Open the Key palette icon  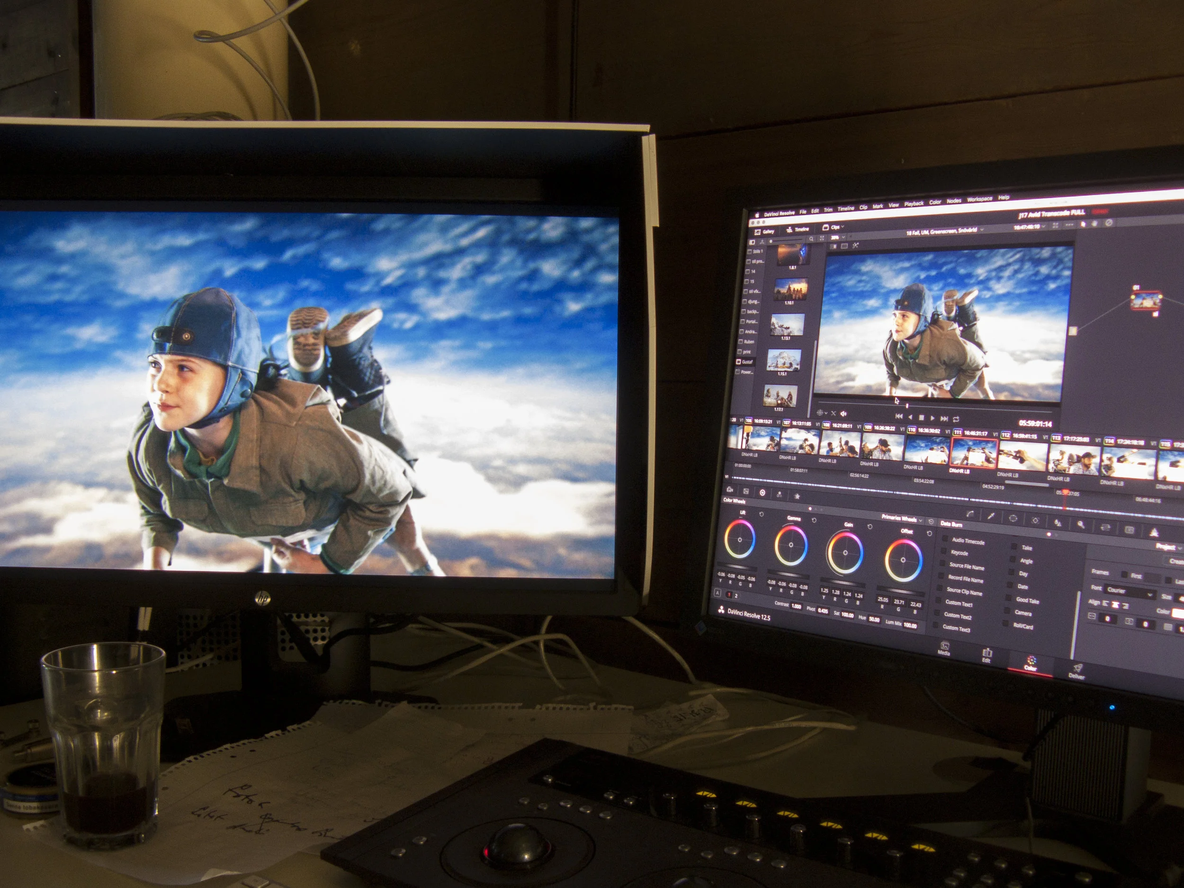pyautogui.click(x=1080, y=525)
